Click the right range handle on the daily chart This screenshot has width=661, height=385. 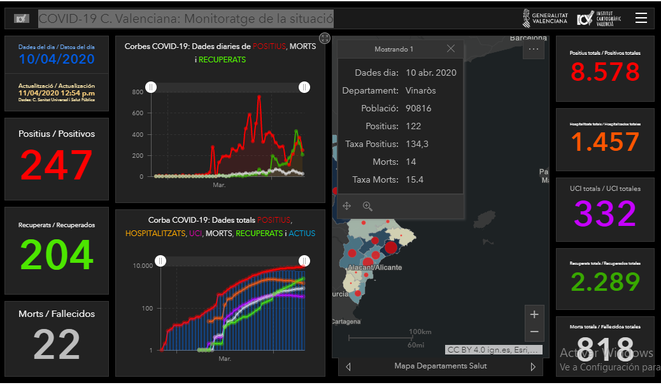click(x=304, y=87)
